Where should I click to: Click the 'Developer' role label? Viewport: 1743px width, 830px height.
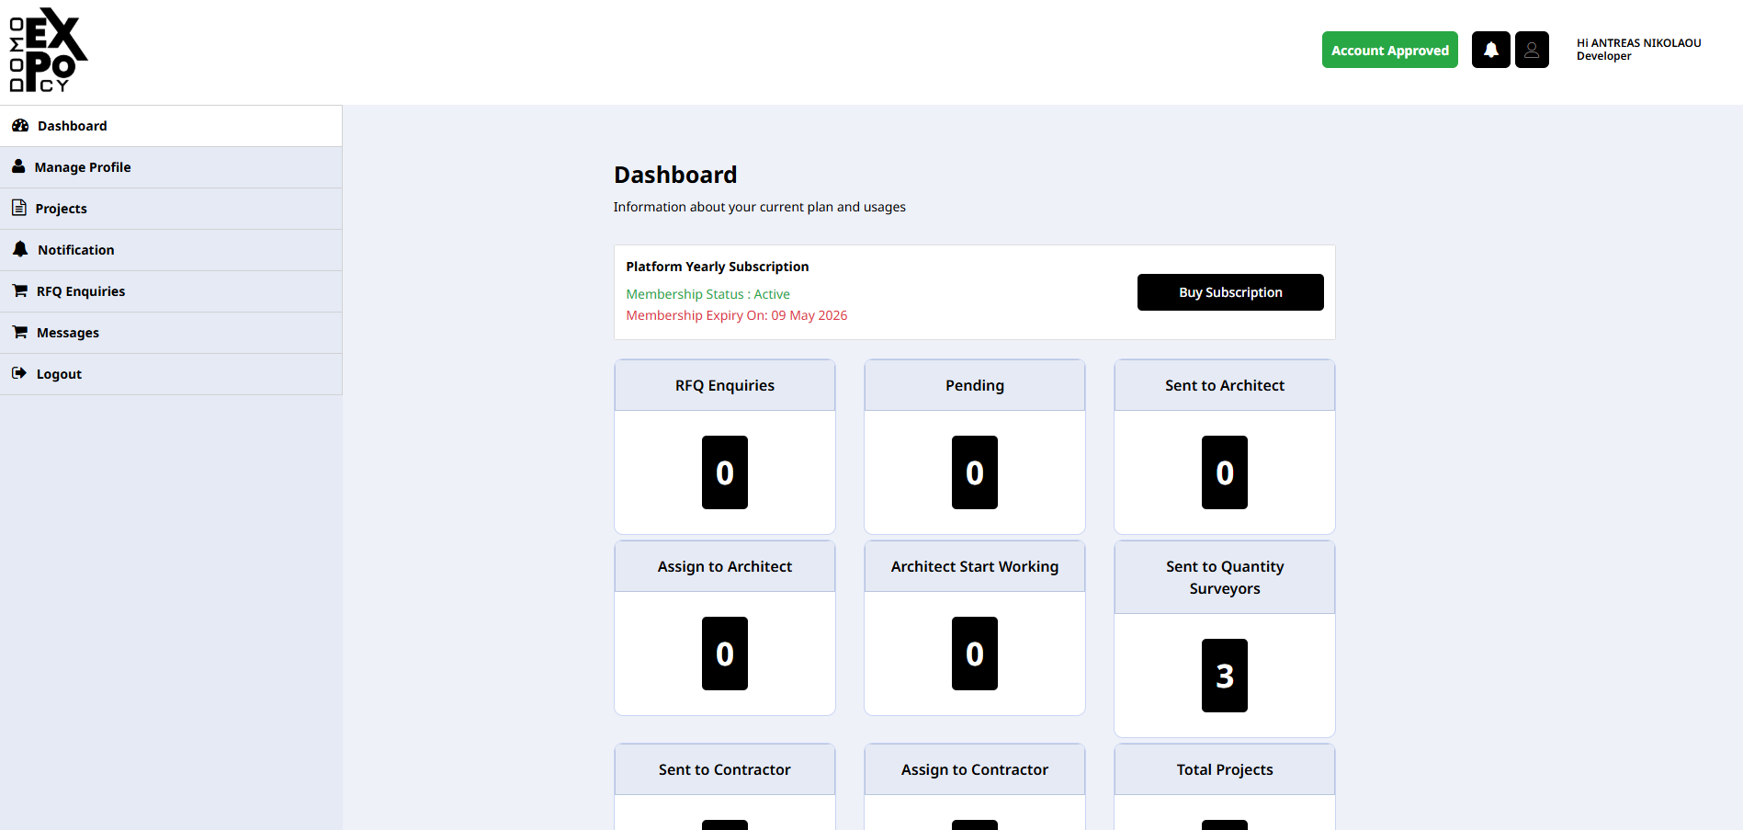1604,56
